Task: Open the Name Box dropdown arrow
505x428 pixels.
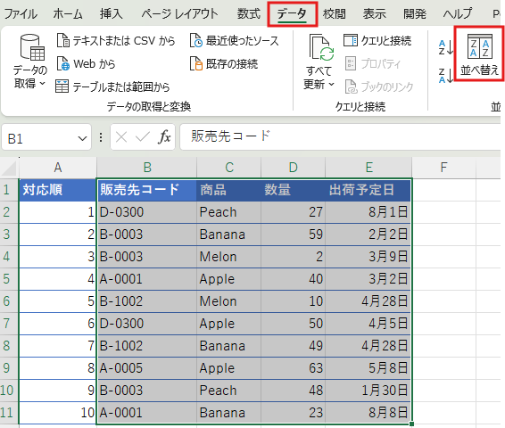Action: (x=82, y=139)
